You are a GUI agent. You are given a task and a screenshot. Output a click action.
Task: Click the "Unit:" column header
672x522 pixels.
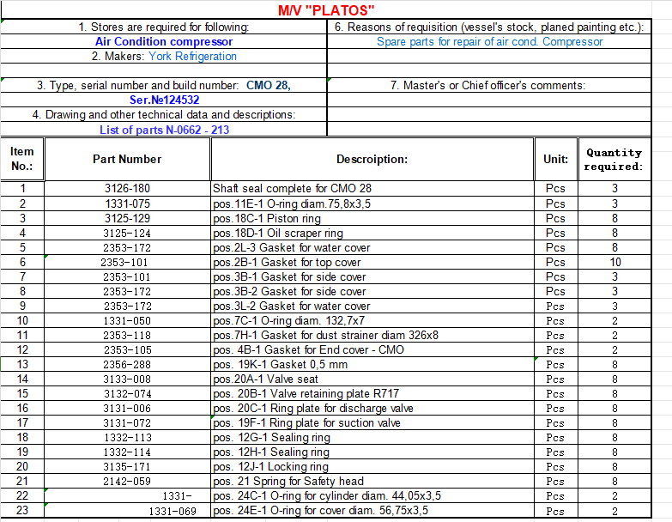tap(555, 159)
